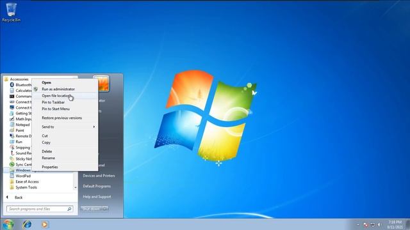The height and width of the screenshot is (230, 410).
Task: Click the network tray icon
Action: tap(373, 224)
